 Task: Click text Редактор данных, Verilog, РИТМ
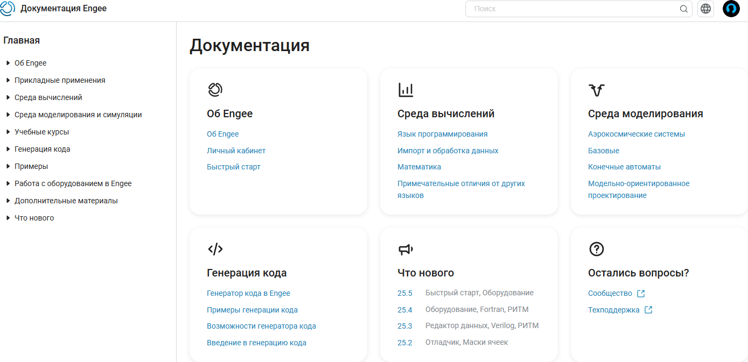tap(482, 325)
